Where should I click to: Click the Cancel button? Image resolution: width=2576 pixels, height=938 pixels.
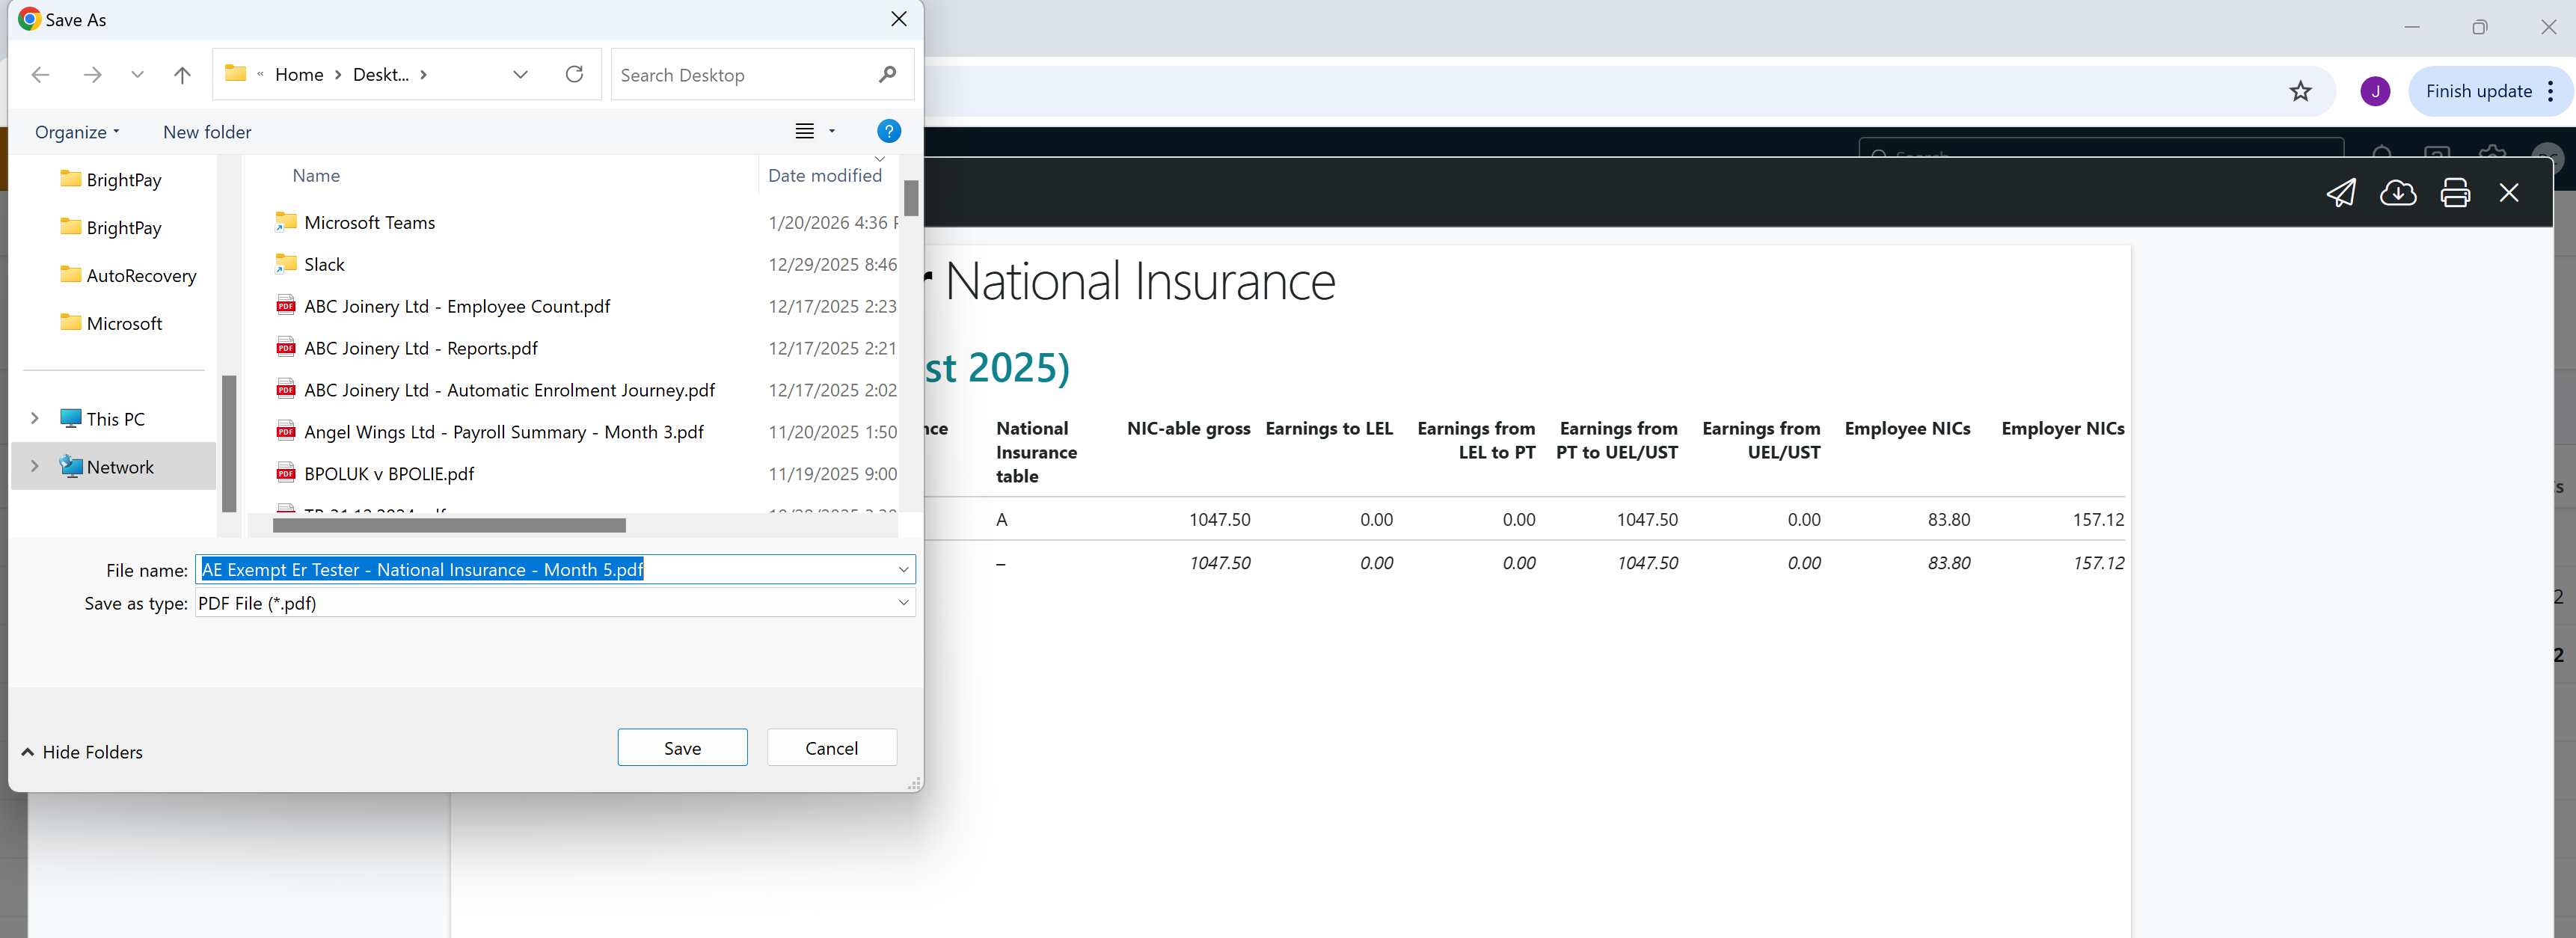(831, 748)
